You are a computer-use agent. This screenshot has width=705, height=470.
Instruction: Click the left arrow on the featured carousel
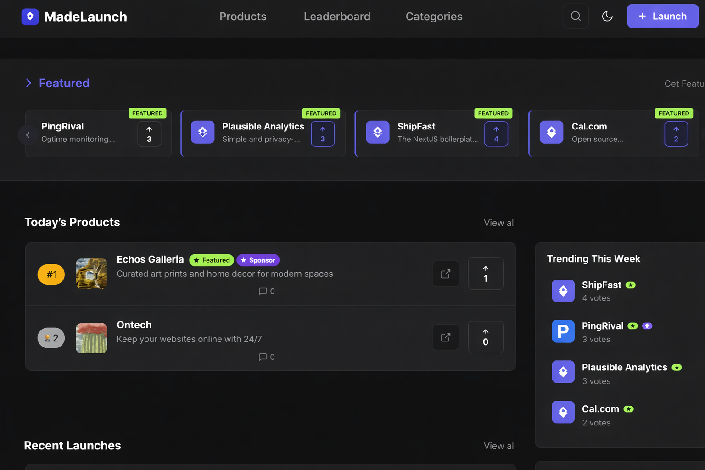tap(28, 135)
